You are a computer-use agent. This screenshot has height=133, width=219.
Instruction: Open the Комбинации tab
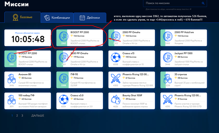[x=57, y=18]
